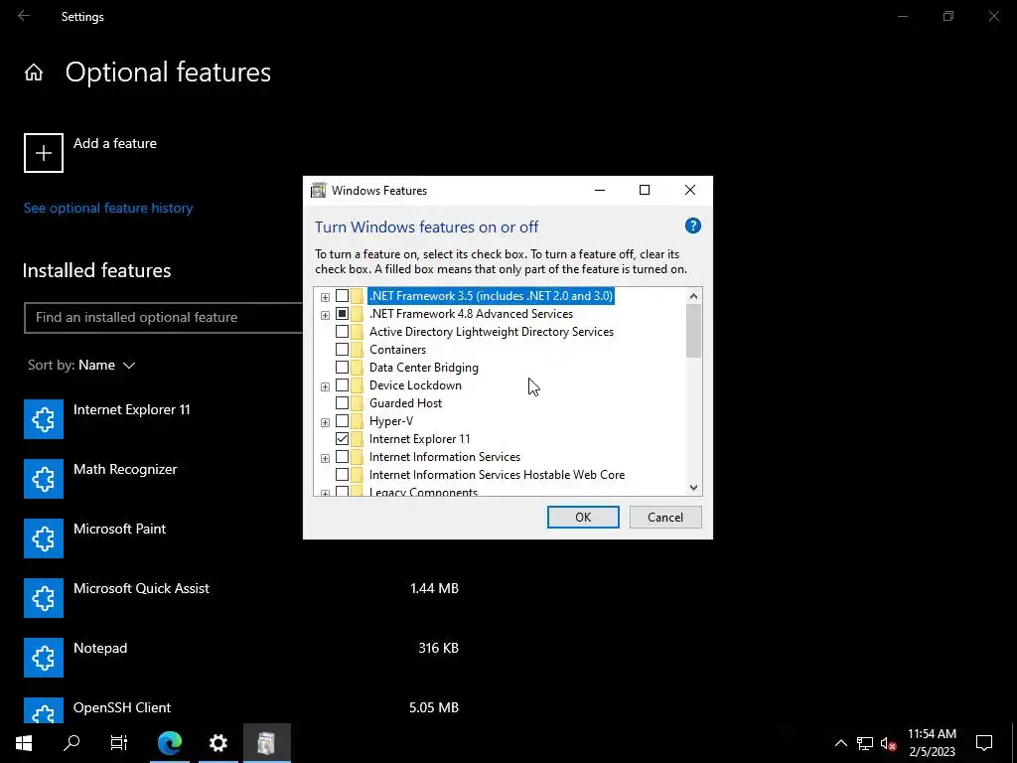Select Guarded Host label in list

405,403
